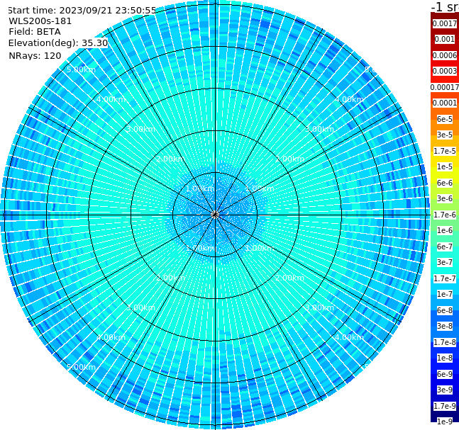
Task: Select the 3e-8 colorbar label
Action: pyautogui.click(x=445, y=326)
